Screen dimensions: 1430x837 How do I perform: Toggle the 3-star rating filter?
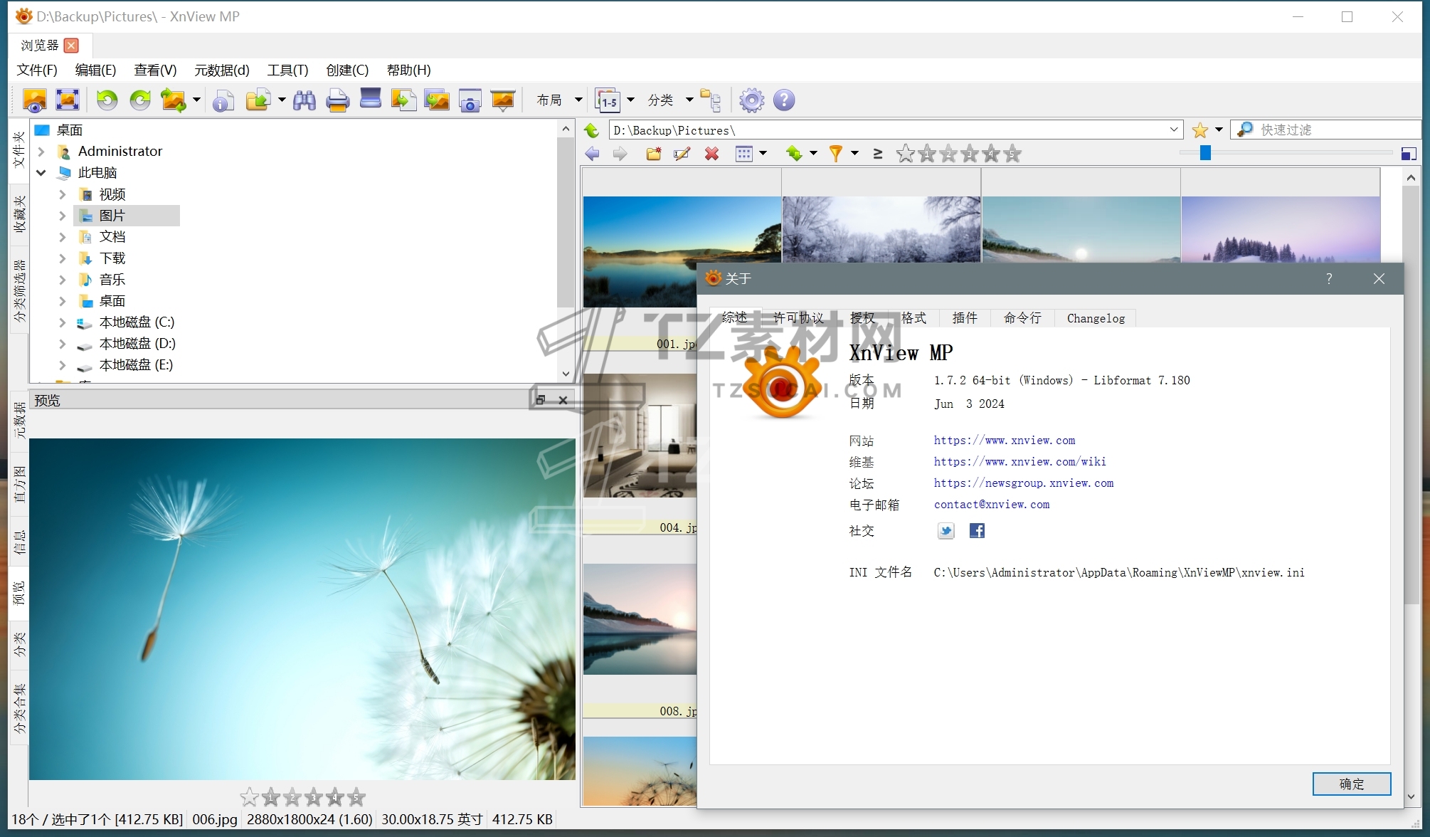[x=970, y=154]
